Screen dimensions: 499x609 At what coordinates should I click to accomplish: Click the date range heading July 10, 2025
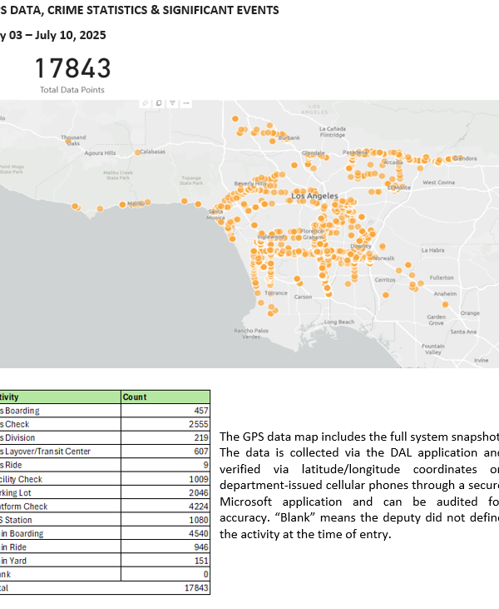pos(58,36)
